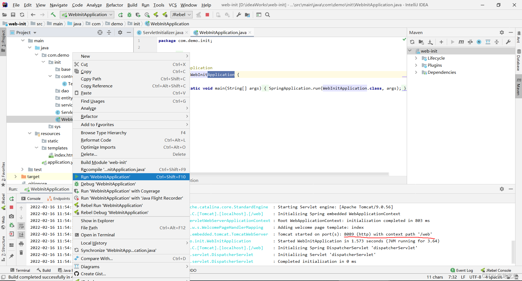This screenshot has height=281, width=522.
Task: Open Build tool window button
Action: 44,270
